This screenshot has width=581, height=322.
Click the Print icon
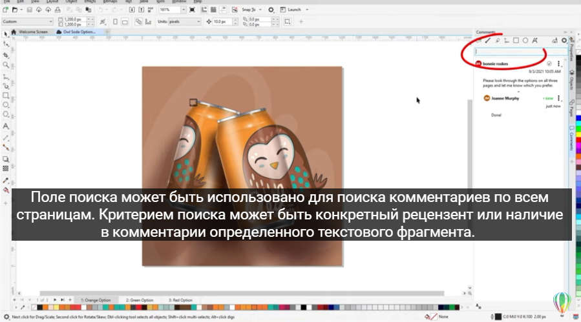pyautogui.click(x=58, y=10)
